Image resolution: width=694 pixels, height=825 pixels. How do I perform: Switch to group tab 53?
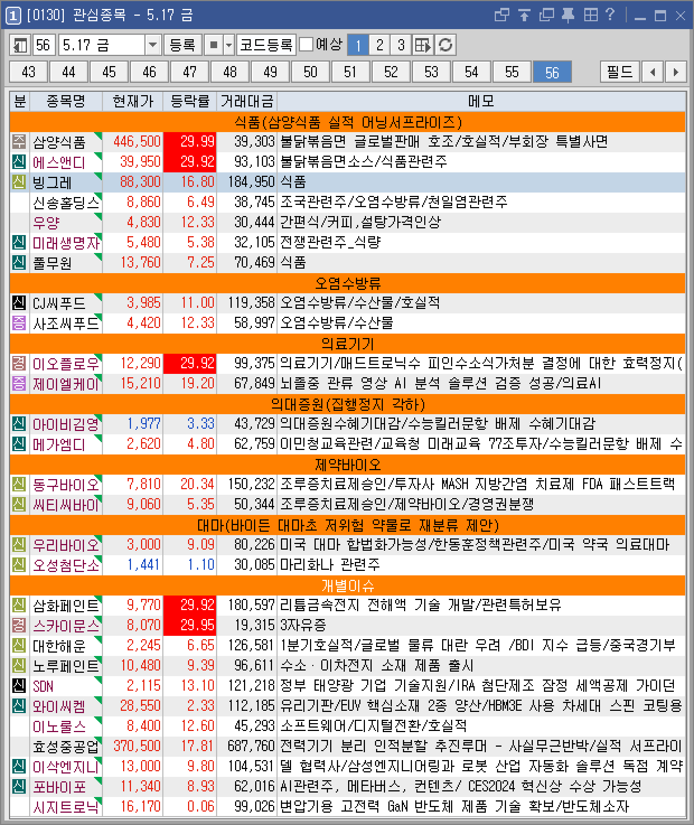click(x=432, y=72)
